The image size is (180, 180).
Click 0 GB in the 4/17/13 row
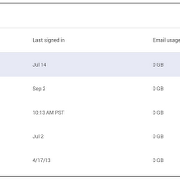tap(158, 160)
